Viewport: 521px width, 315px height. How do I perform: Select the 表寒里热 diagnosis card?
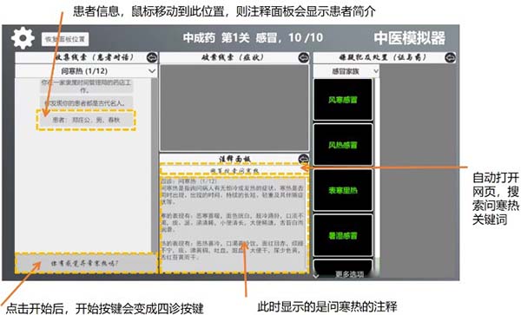point(343,190)
